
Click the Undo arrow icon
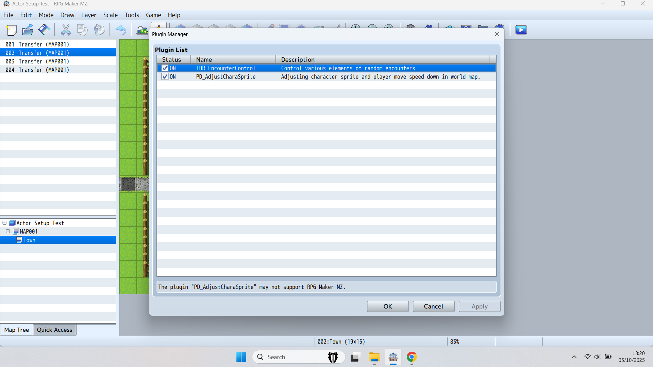pos(121,30)
